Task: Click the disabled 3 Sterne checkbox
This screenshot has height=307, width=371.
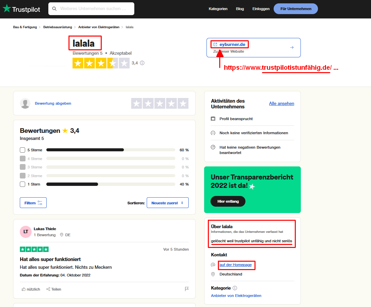Action: [22, 167]
